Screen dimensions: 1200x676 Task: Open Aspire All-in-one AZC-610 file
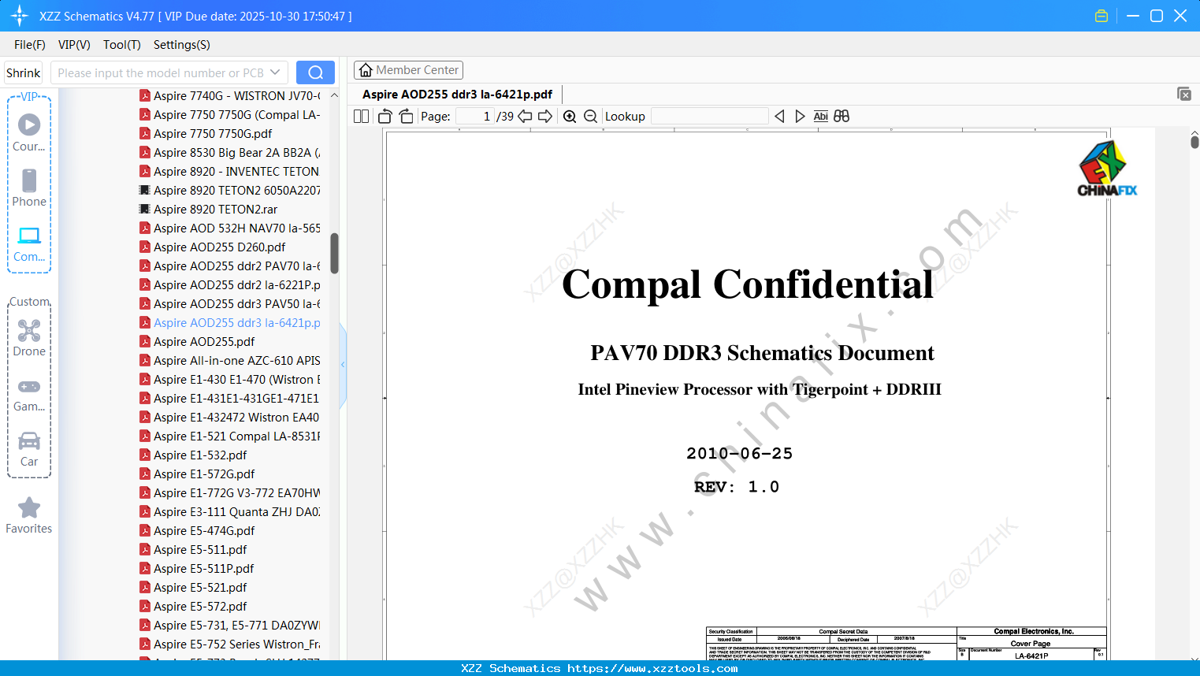click(230, 361)
